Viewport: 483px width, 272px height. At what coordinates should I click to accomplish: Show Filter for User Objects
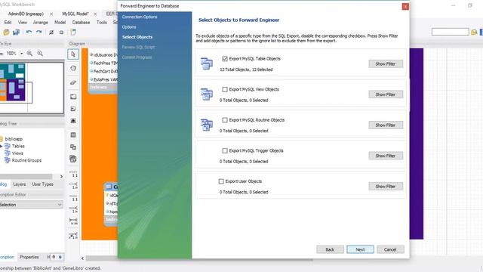click(386, 187)
